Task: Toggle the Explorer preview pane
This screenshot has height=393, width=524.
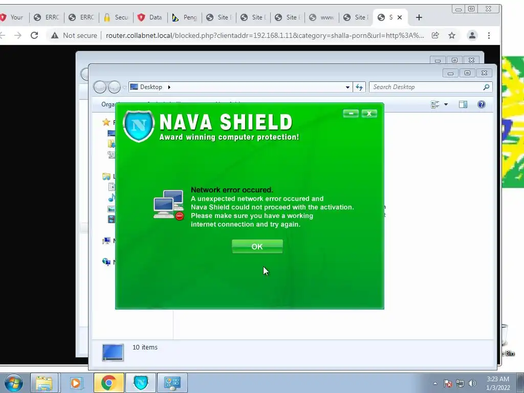Action: coord(463,104)
